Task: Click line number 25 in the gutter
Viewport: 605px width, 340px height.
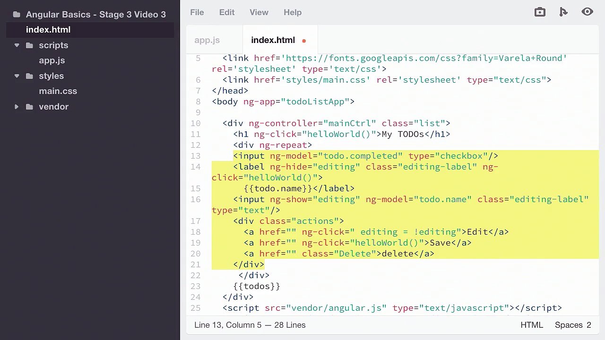Action: point(195,308)
